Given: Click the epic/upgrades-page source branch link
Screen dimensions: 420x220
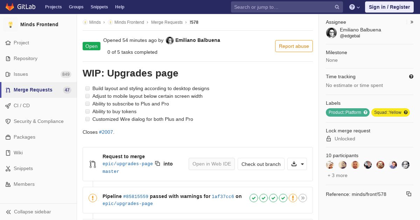Looking at the screenshot, I should click(128, 164).
